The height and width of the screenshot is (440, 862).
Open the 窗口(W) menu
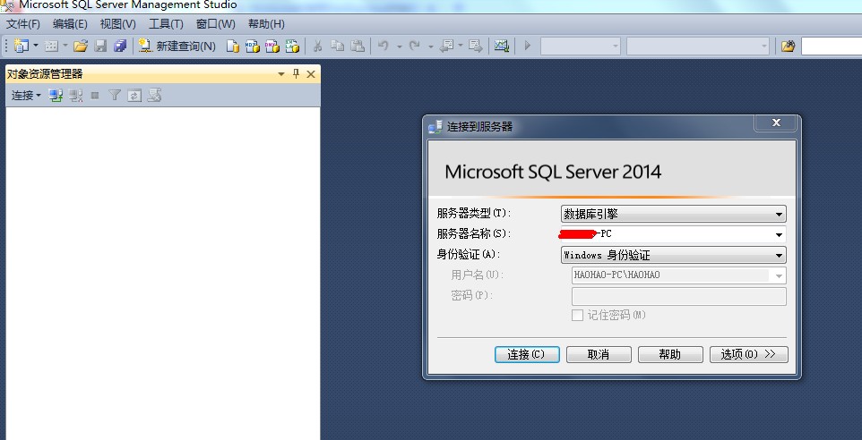pos(215,24)
